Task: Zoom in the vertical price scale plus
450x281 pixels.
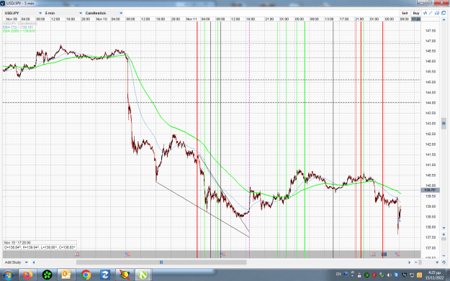Action: pos(444,234)
